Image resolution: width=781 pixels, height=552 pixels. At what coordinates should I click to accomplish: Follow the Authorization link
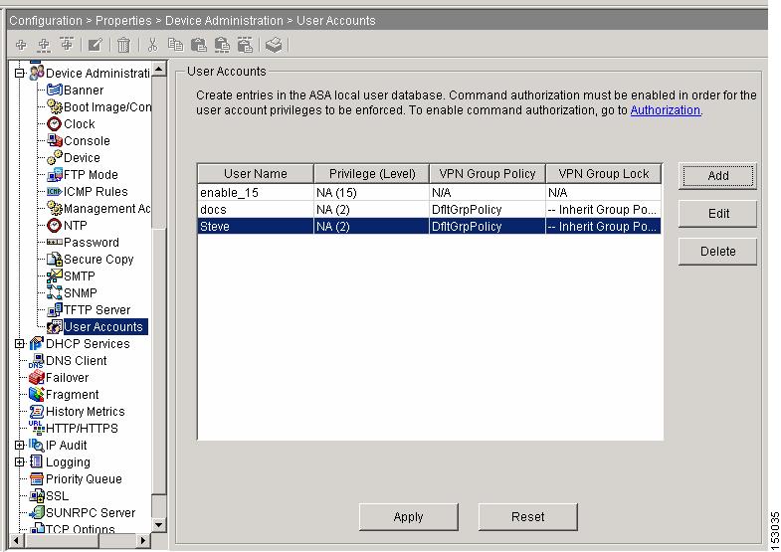[x=666, y=110]
